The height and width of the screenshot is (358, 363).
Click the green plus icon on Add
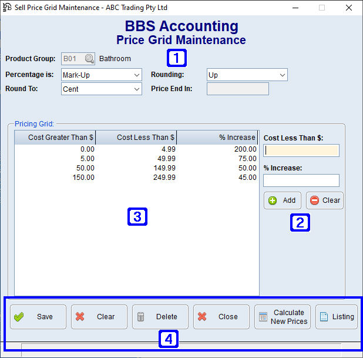(273, 200)
